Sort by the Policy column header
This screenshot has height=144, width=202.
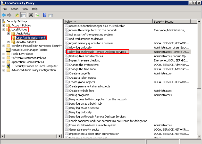point(108,22)
